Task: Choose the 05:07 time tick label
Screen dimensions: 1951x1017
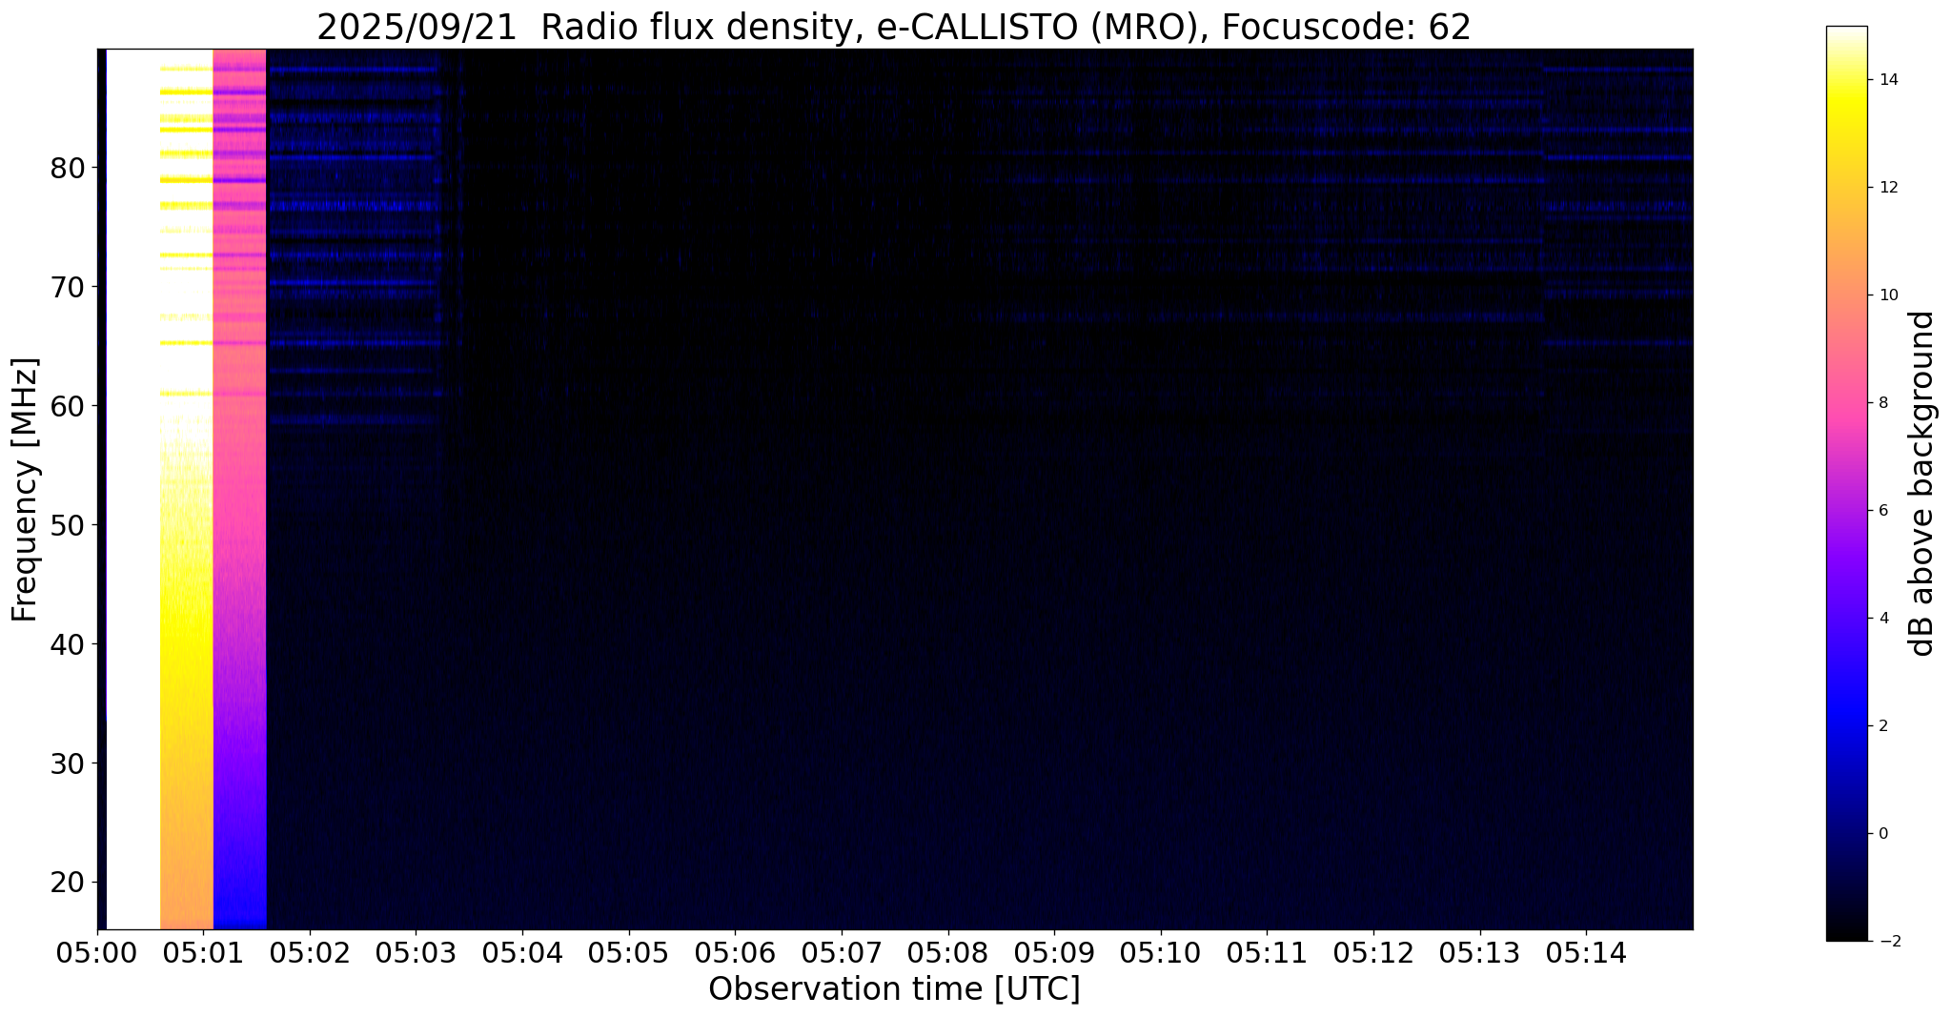Action: point(842,953)
